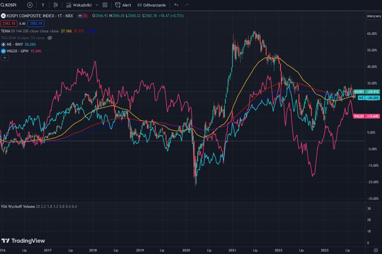Click the change value +18.47 (+0.72%)
Viewport: 382px width, 254px height.
pos(171,16)
